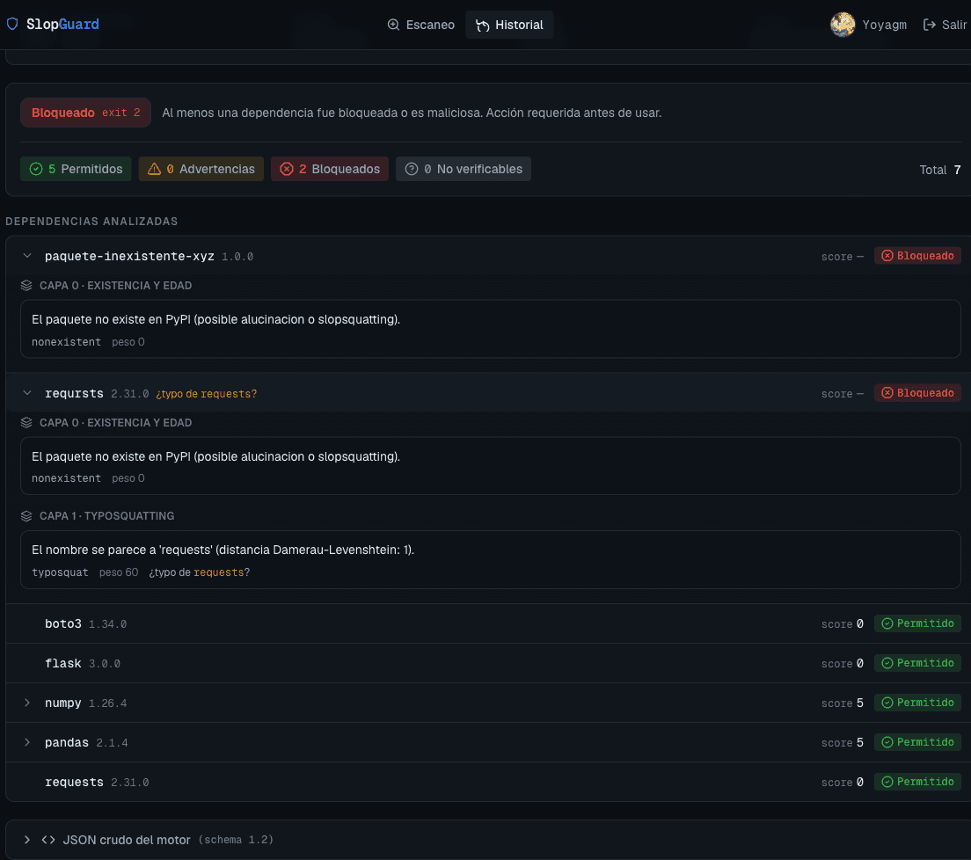The height and width of the screenshot is (860, 971).
Task: Open the Historial tab
Action: (x=509, y=25)
